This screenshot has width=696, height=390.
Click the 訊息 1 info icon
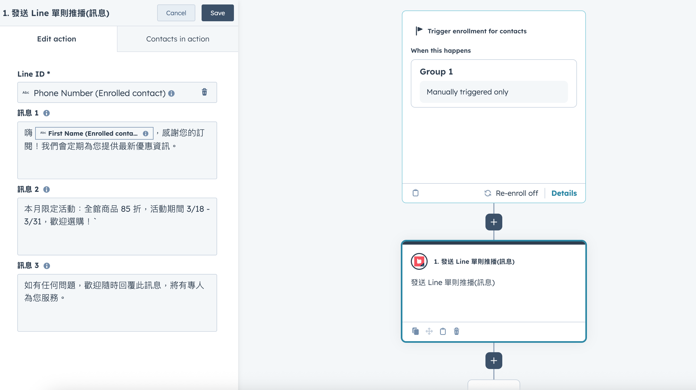tap(47, 113)
